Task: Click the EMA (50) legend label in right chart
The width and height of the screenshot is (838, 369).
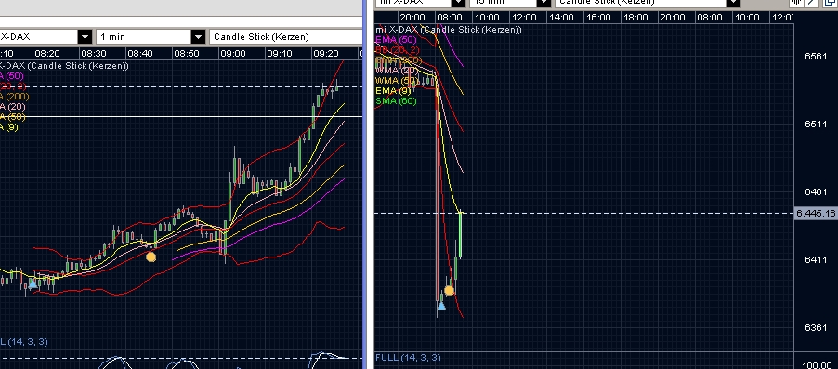Action: (396, 40)
